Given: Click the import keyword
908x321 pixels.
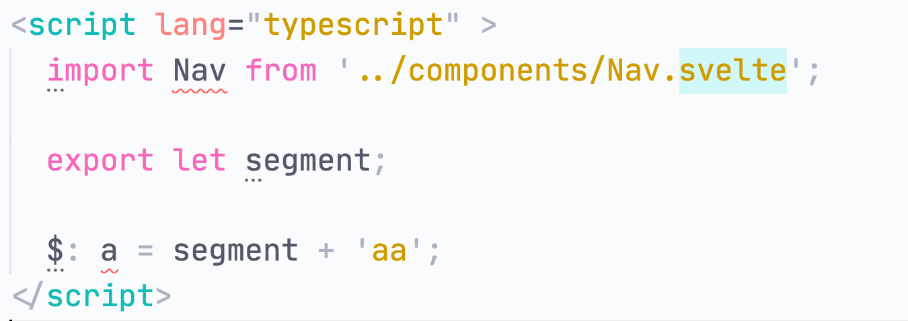Looking at the screenshot, I should [101, 70].
